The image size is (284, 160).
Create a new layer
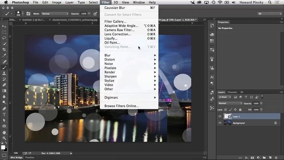(270, 158)
